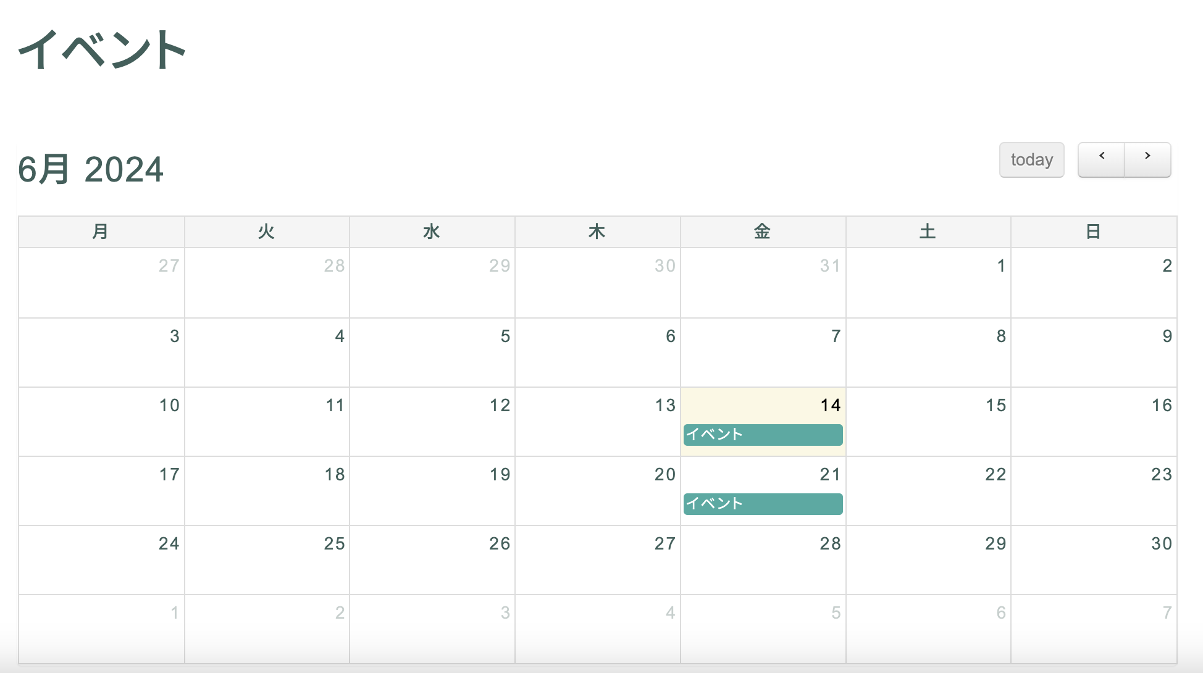Click the 金 Friday column header
Image resolution: width=1203 pixels, height=673 pixels.
763,232
